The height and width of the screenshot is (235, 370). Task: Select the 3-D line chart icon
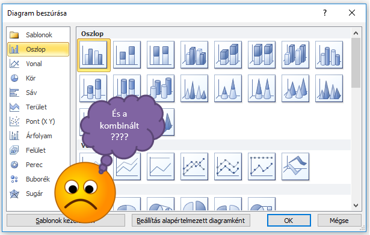point(295,166)
